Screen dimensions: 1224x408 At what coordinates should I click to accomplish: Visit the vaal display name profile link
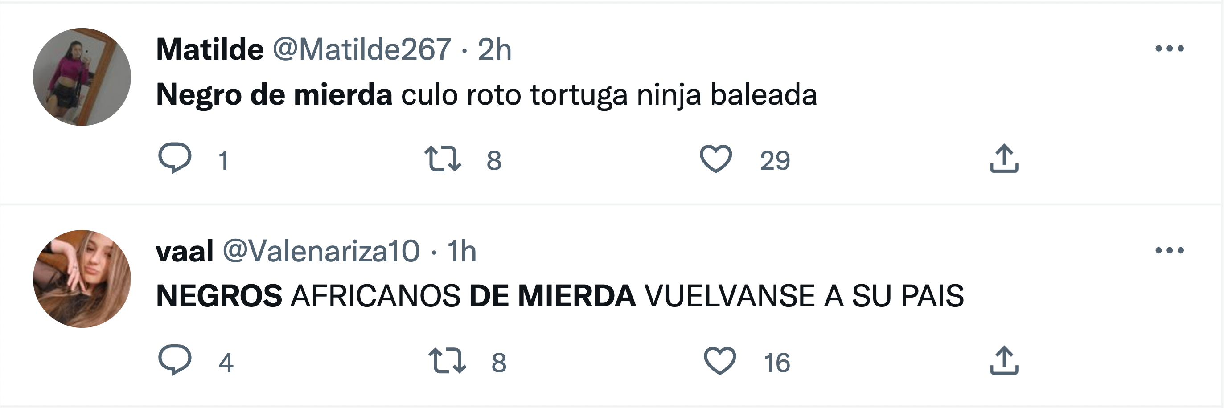click(x=185, y=251)
